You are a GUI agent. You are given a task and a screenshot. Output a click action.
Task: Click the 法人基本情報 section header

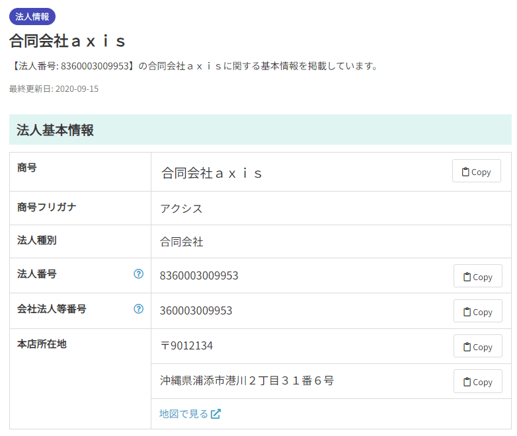point(55,130)
